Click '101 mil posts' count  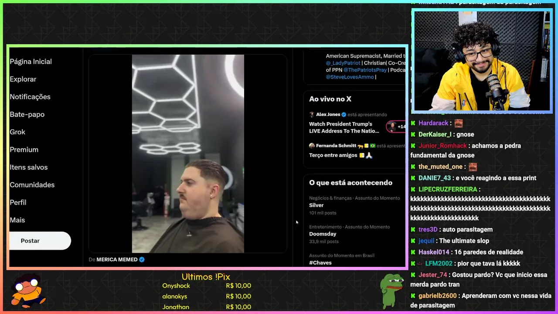tap(323, 213)
